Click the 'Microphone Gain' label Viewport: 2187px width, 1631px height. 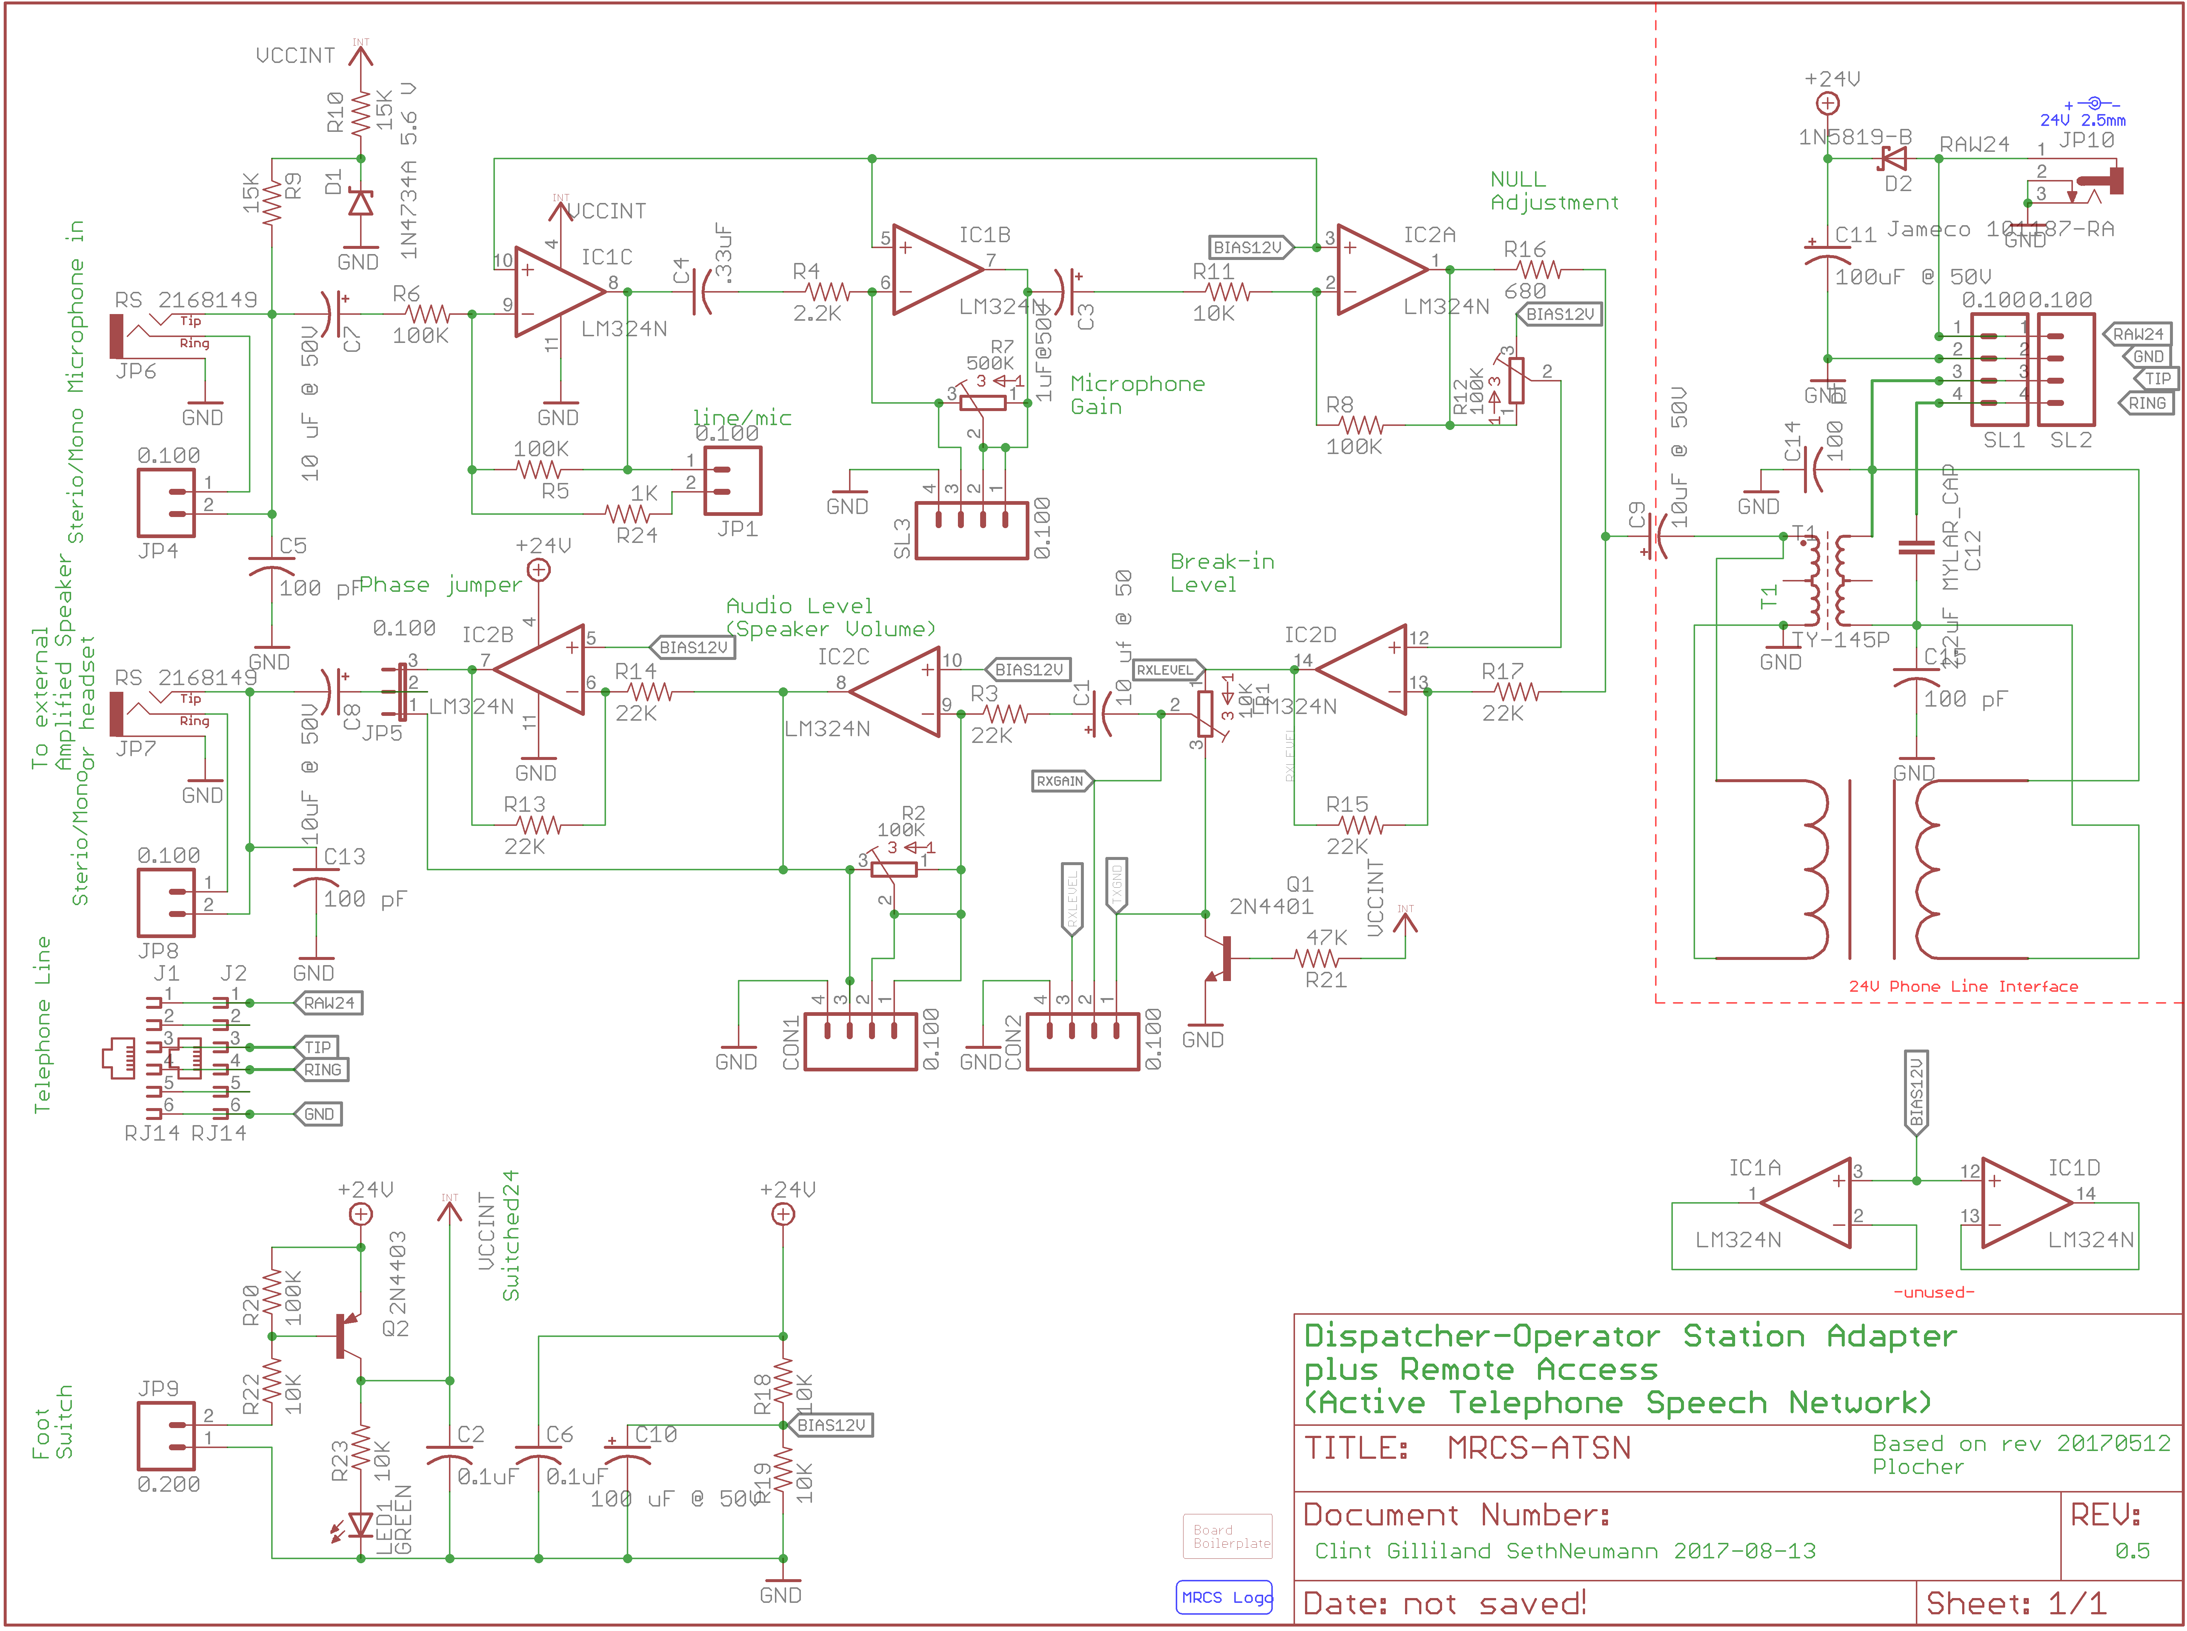[1138, 395]
